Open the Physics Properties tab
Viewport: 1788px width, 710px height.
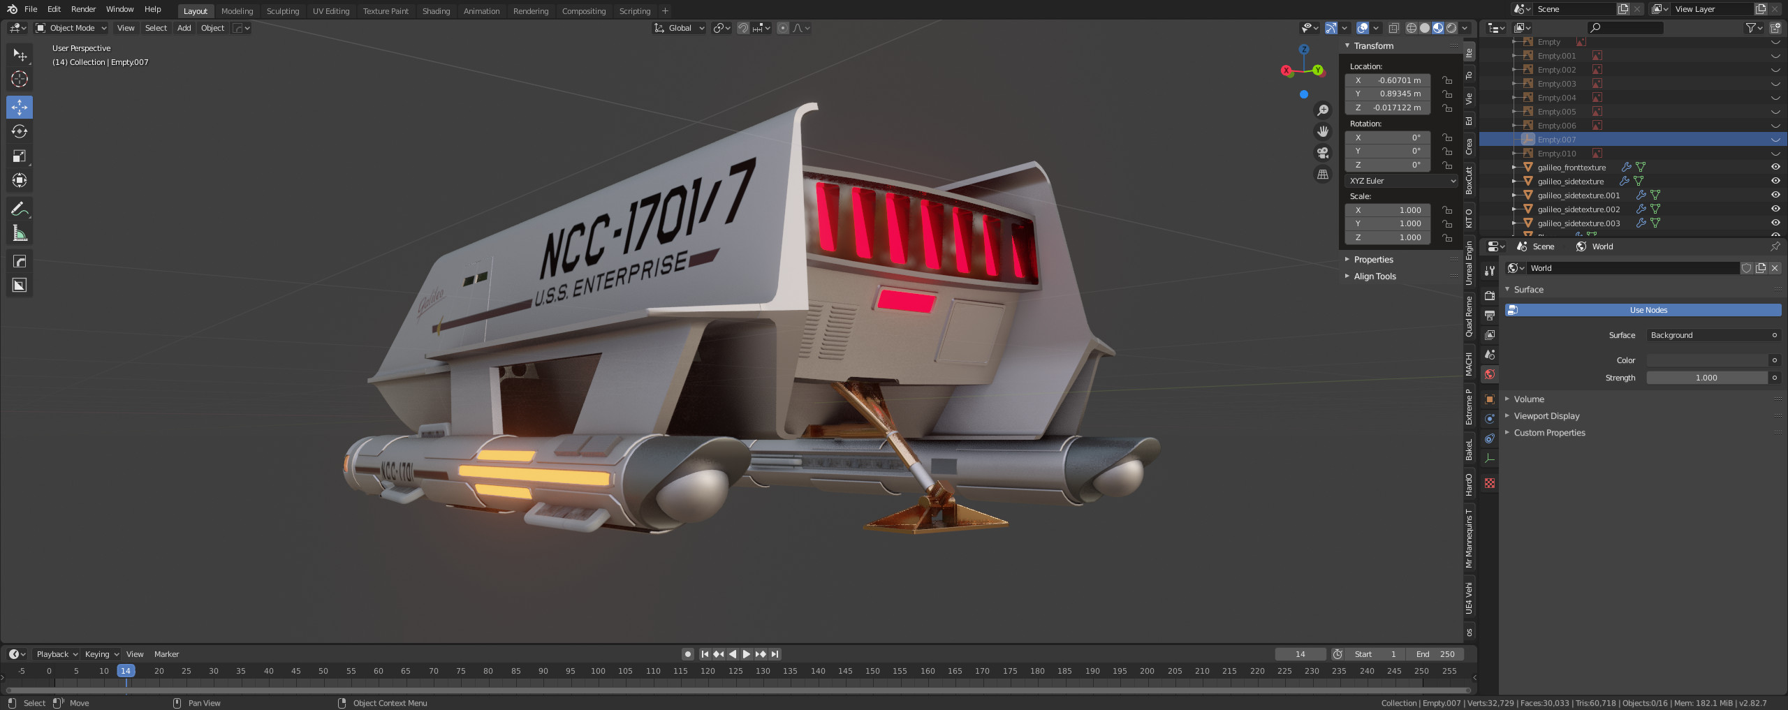click(x=1490, y=438)
